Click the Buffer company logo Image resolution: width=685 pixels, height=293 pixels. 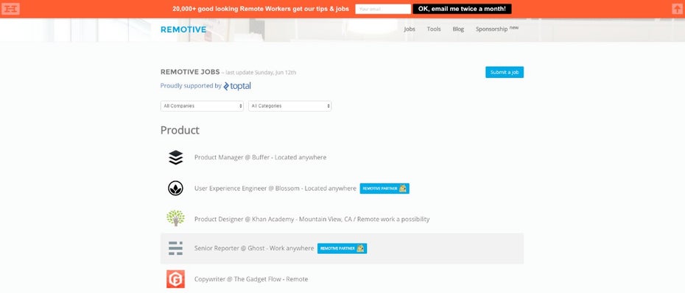tap(175, 157)
